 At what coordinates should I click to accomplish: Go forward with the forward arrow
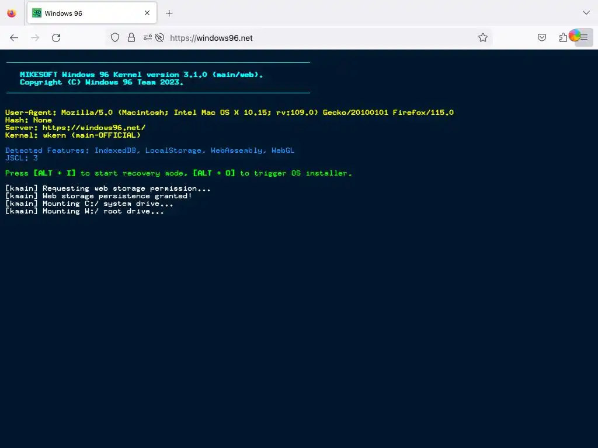click(35, 38)
